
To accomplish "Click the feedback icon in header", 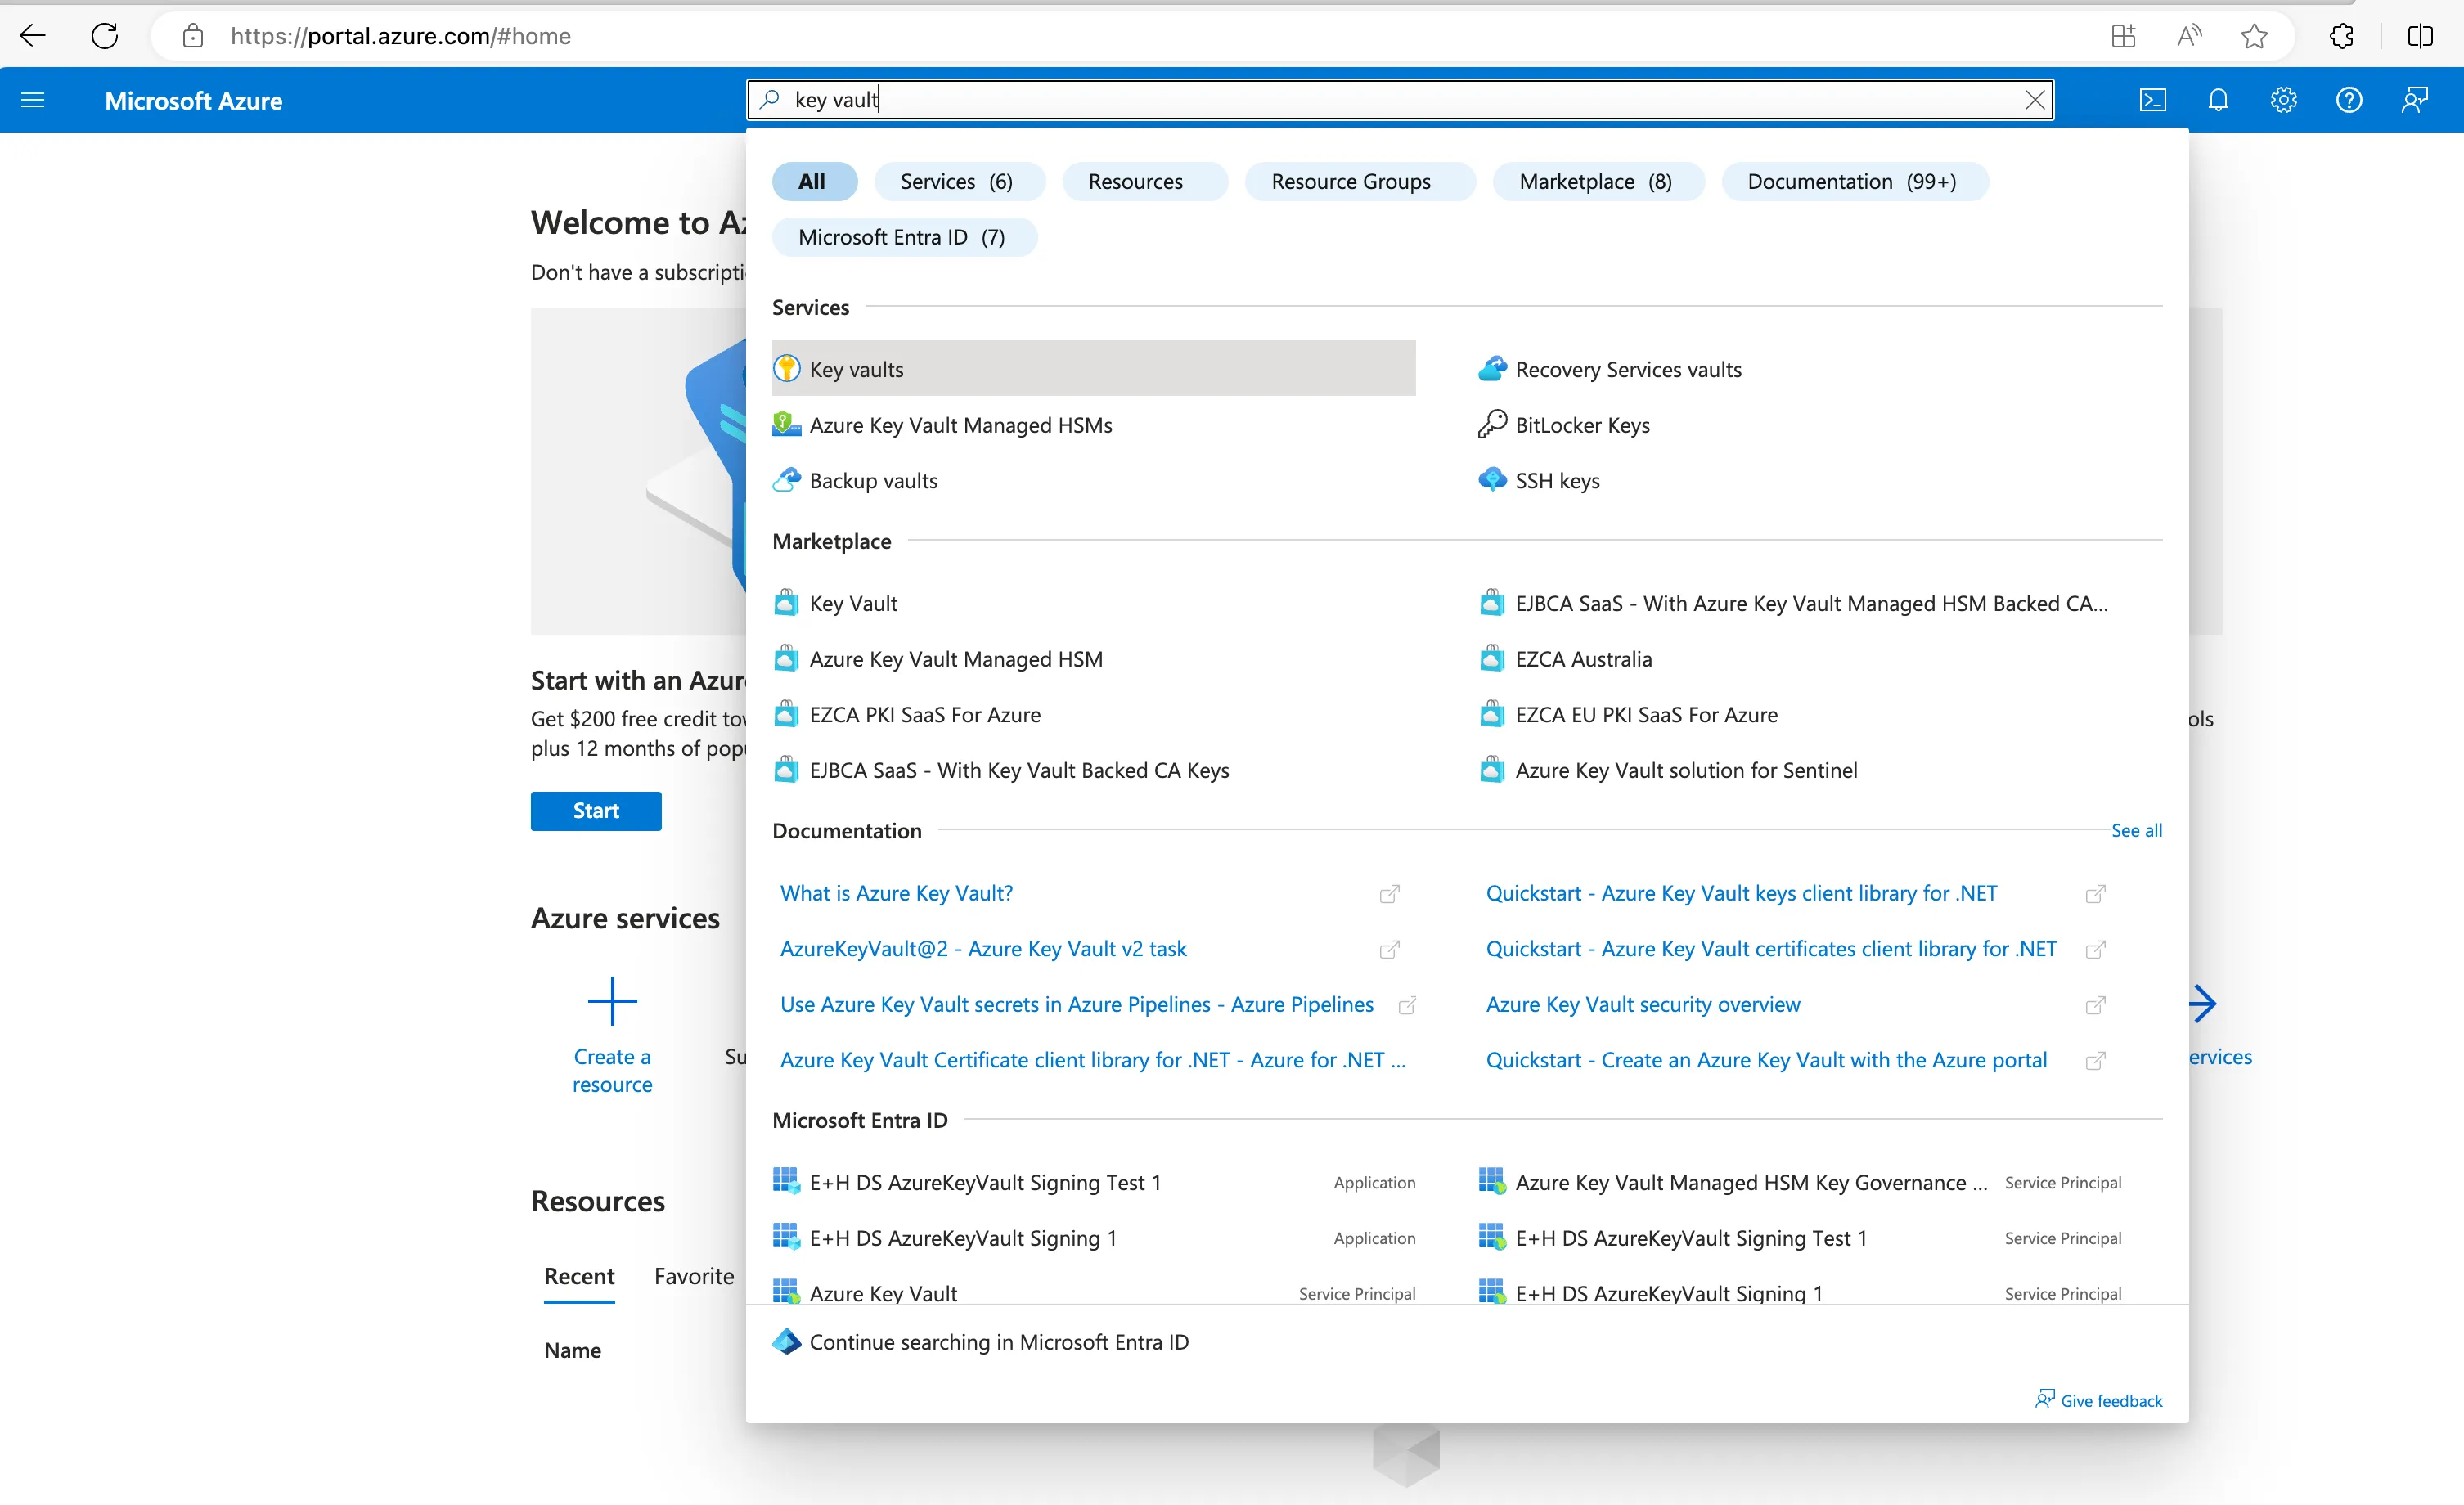I will (2414, 100).
